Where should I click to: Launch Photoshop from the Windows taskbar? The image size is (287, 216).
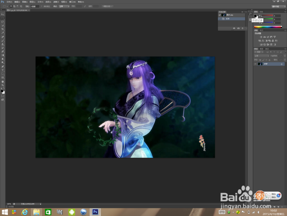tap(95, 212)
